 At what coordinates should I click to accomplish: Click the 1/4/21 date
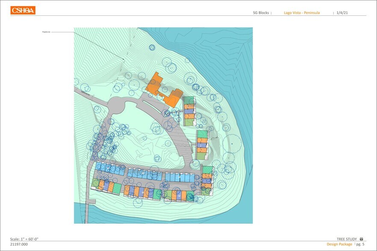pyautogui.click(x=342, y=13)
